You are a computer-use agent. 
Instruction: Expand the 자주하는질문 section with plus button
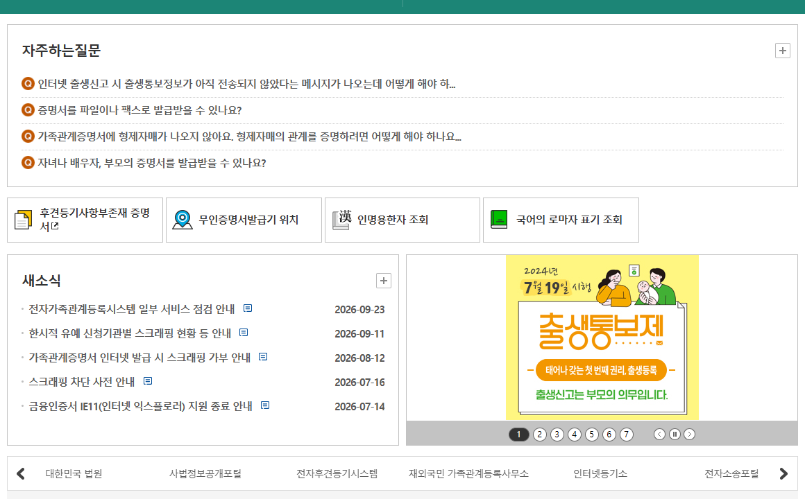tap(782, 51)
